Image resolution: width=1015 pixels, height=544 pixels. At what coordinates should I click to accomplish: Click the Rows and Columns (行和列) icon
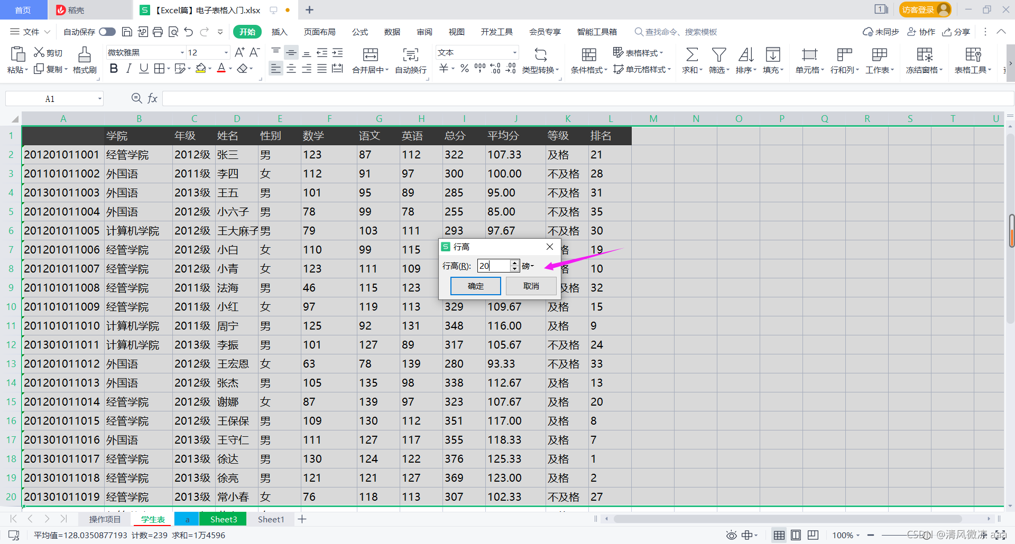click(x=844, y=54)
